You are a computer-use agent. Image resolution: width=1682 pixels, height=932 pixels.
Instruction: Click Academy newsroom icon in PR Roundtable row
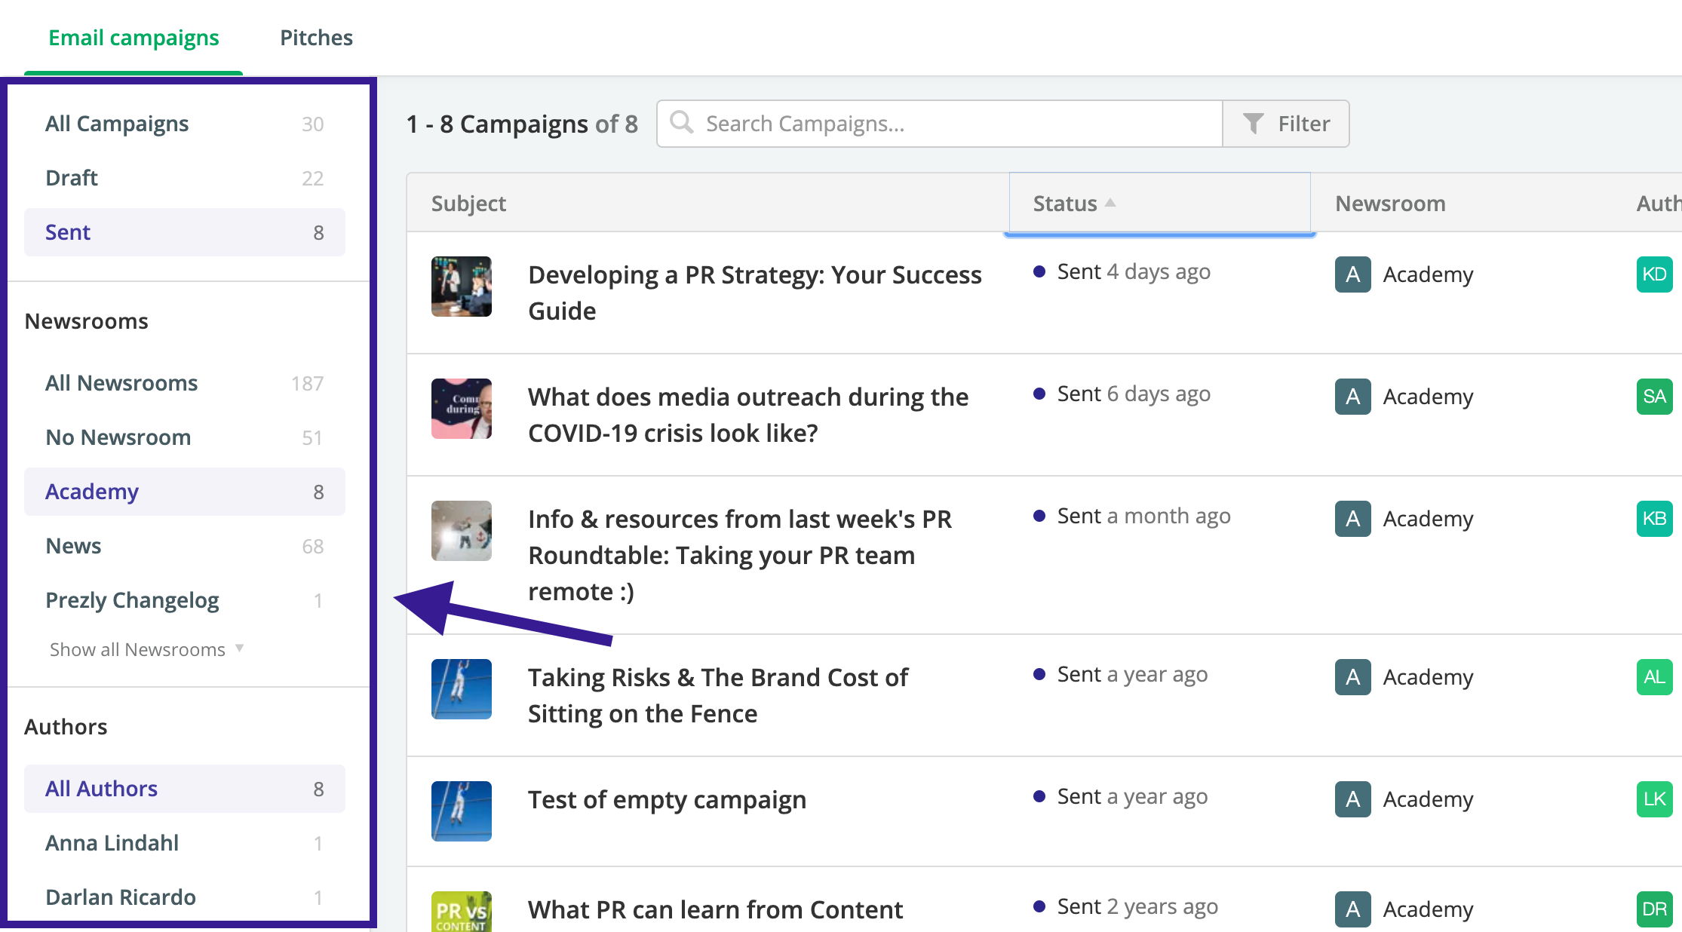click(x=1353, y=519)
